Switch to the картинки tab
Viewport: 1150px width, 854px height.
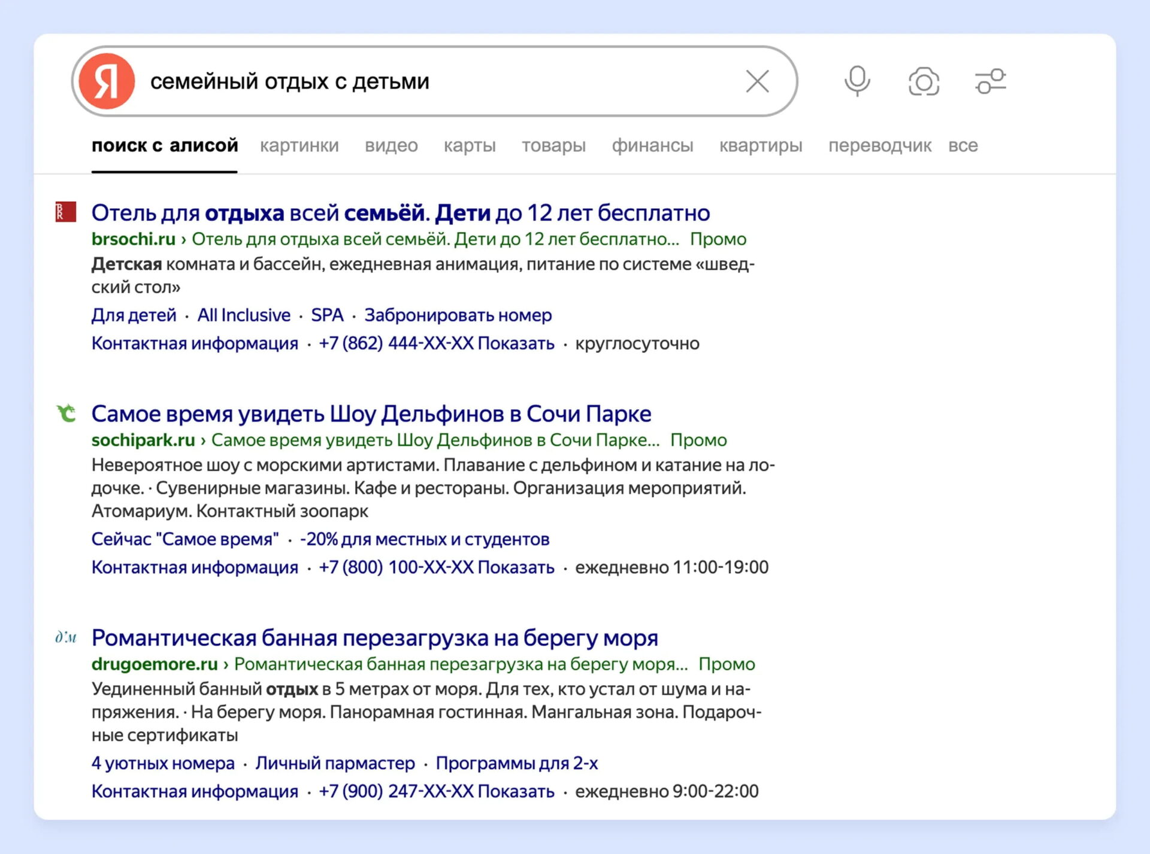click(299, 145)
